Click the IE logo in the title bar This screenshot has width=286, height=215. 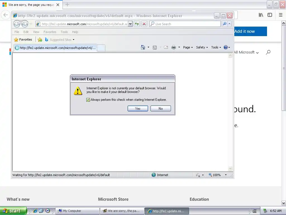pos(15,16)
